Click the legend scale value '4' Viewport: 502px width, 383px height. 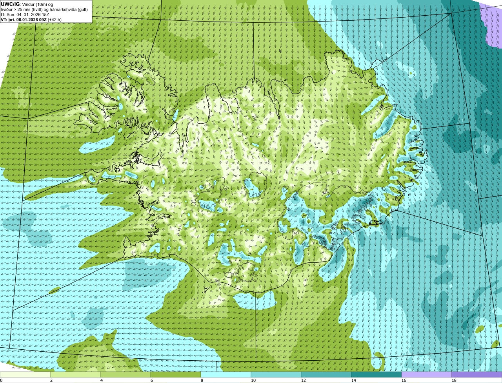(x=102, y=380)
